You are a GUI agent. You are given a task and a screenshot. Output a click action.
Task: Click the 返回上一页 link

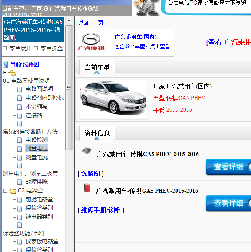click(91, 23)
